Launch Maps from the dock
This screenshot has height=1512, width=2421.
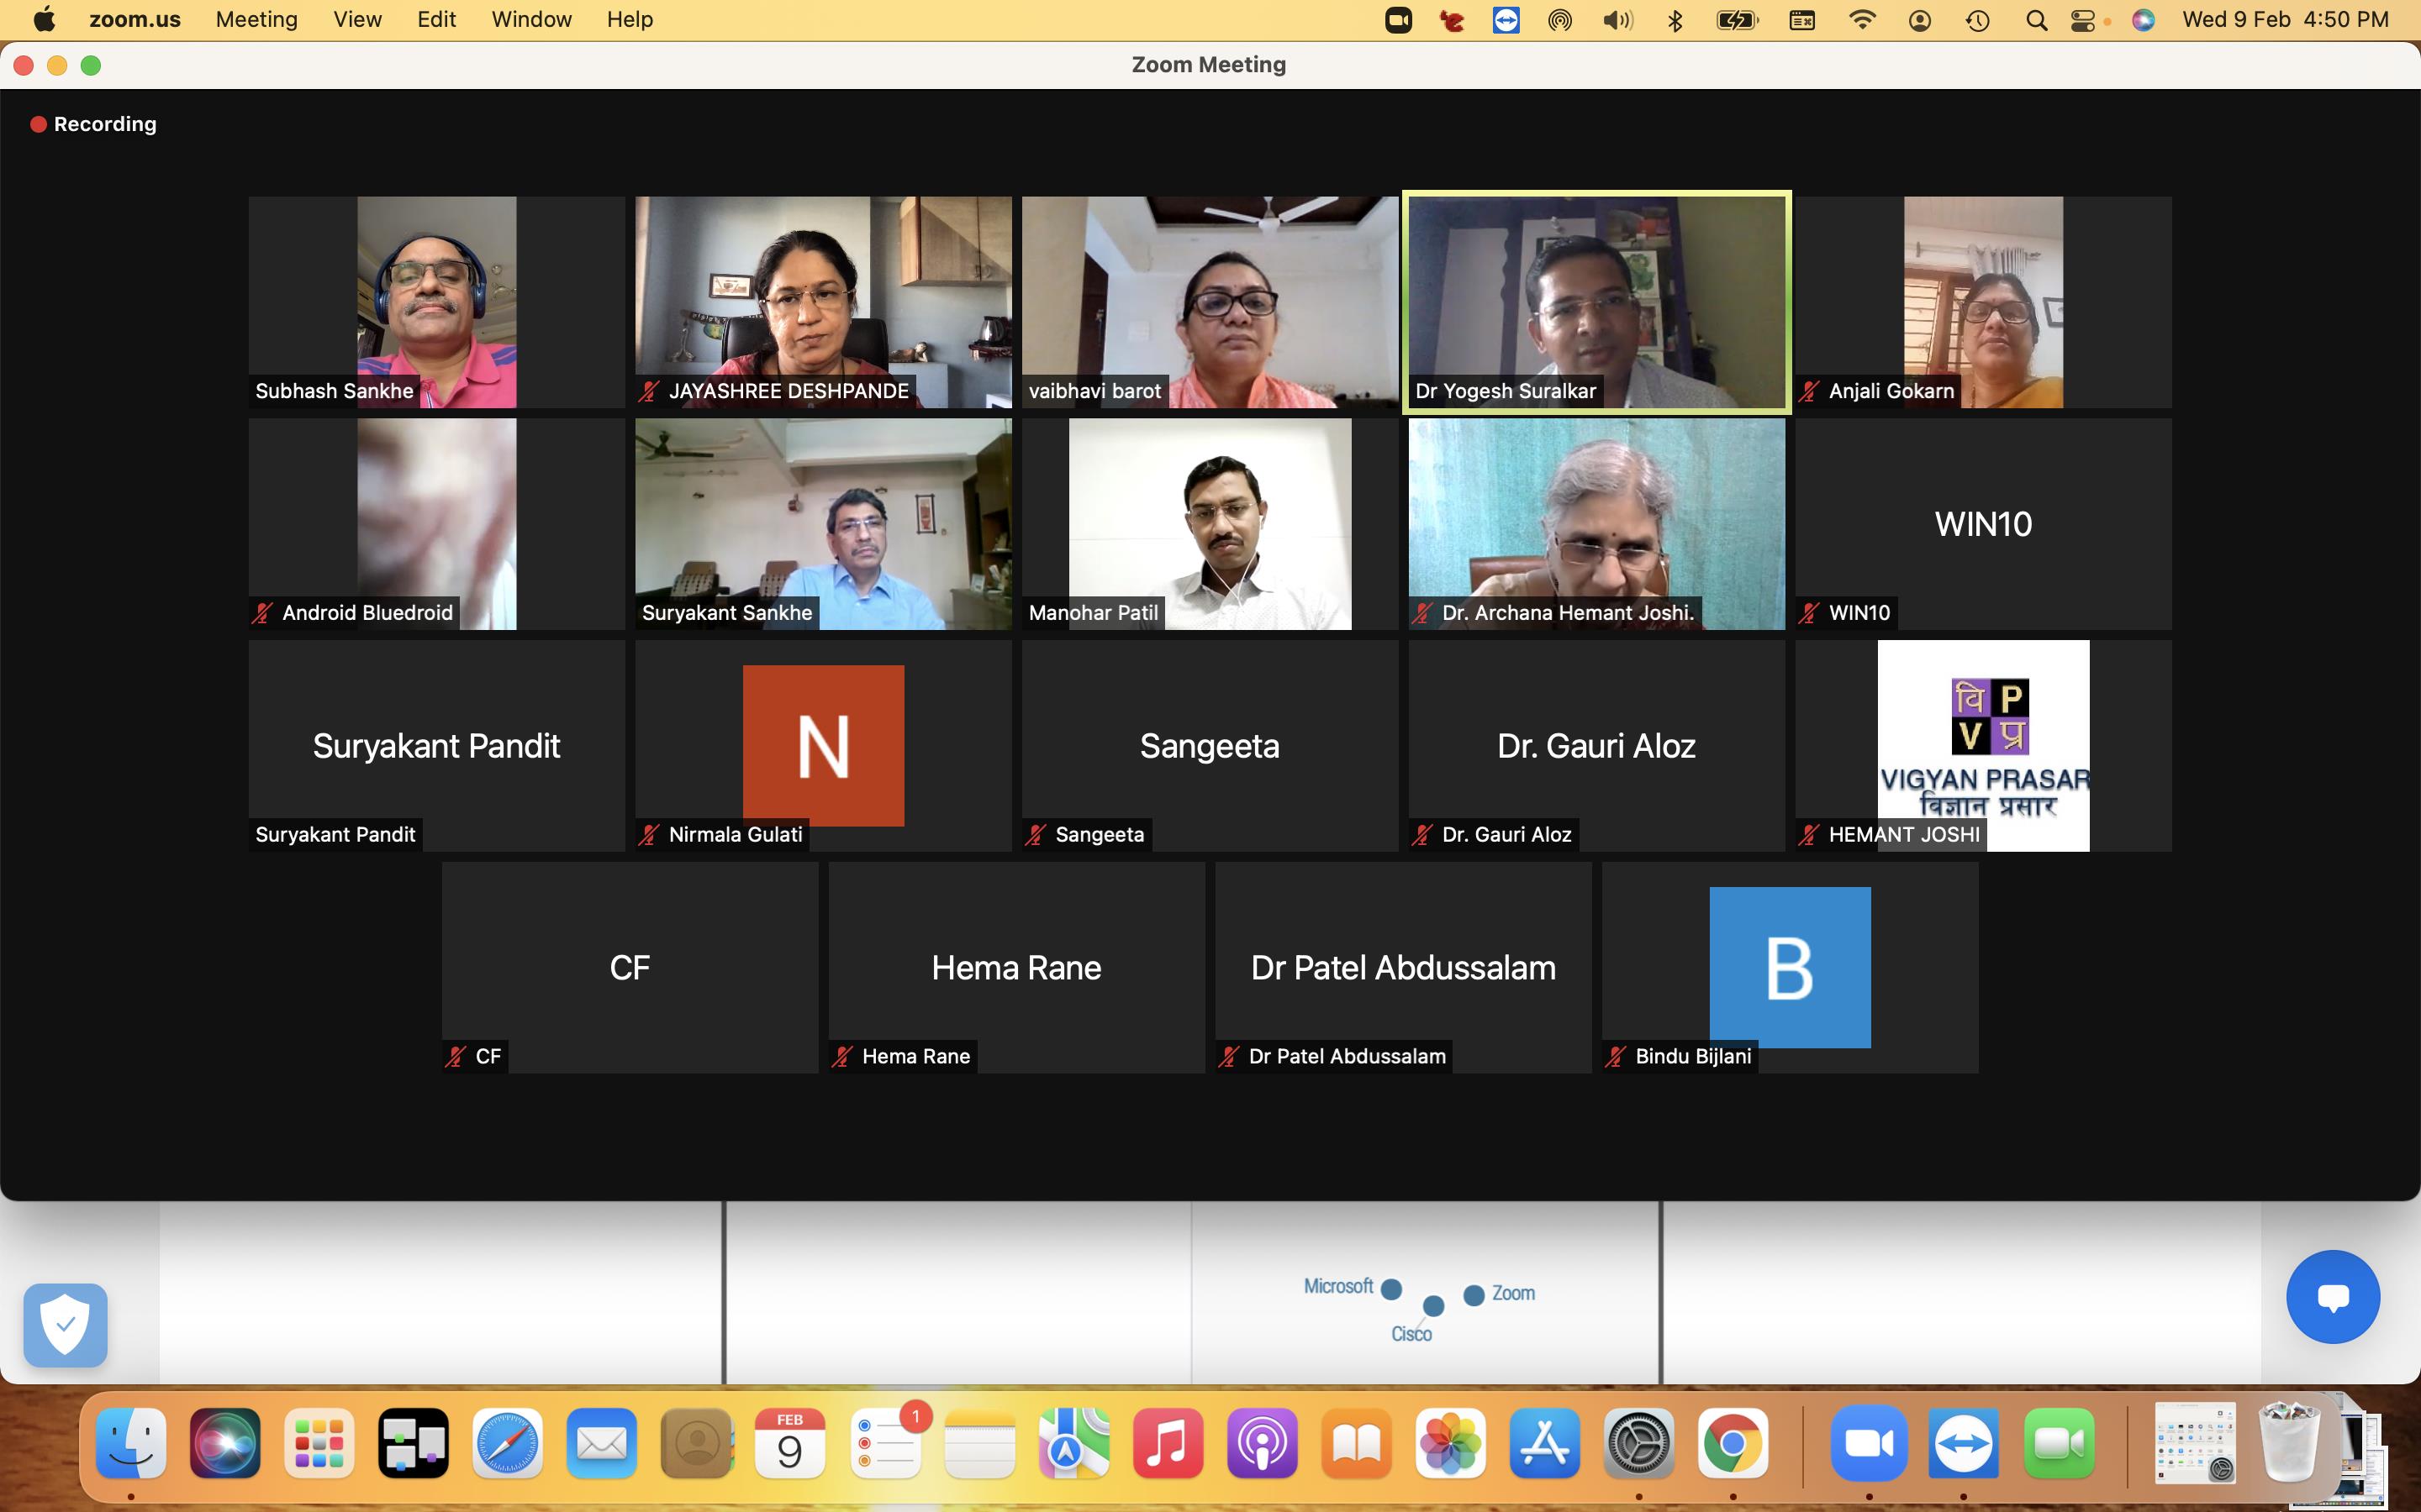(1073, 1443)
